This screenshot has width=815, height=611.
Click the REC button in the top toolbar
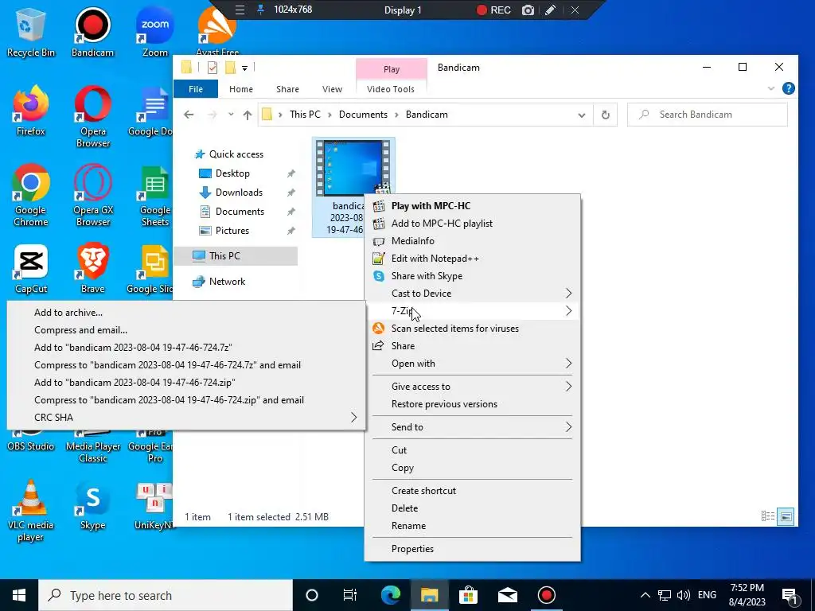[x=493, y=10]
